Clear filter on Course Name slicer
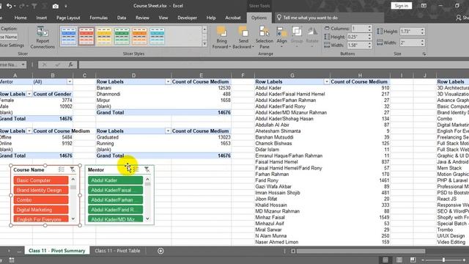 click(x=73, y=169)
